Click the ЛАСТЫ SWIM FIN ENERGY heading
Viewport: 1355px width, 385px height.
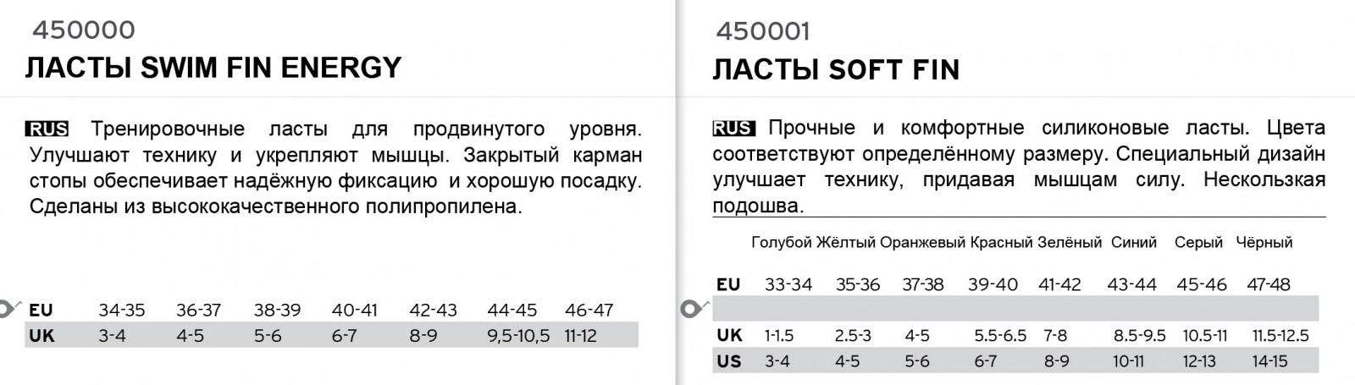(213, 67)
